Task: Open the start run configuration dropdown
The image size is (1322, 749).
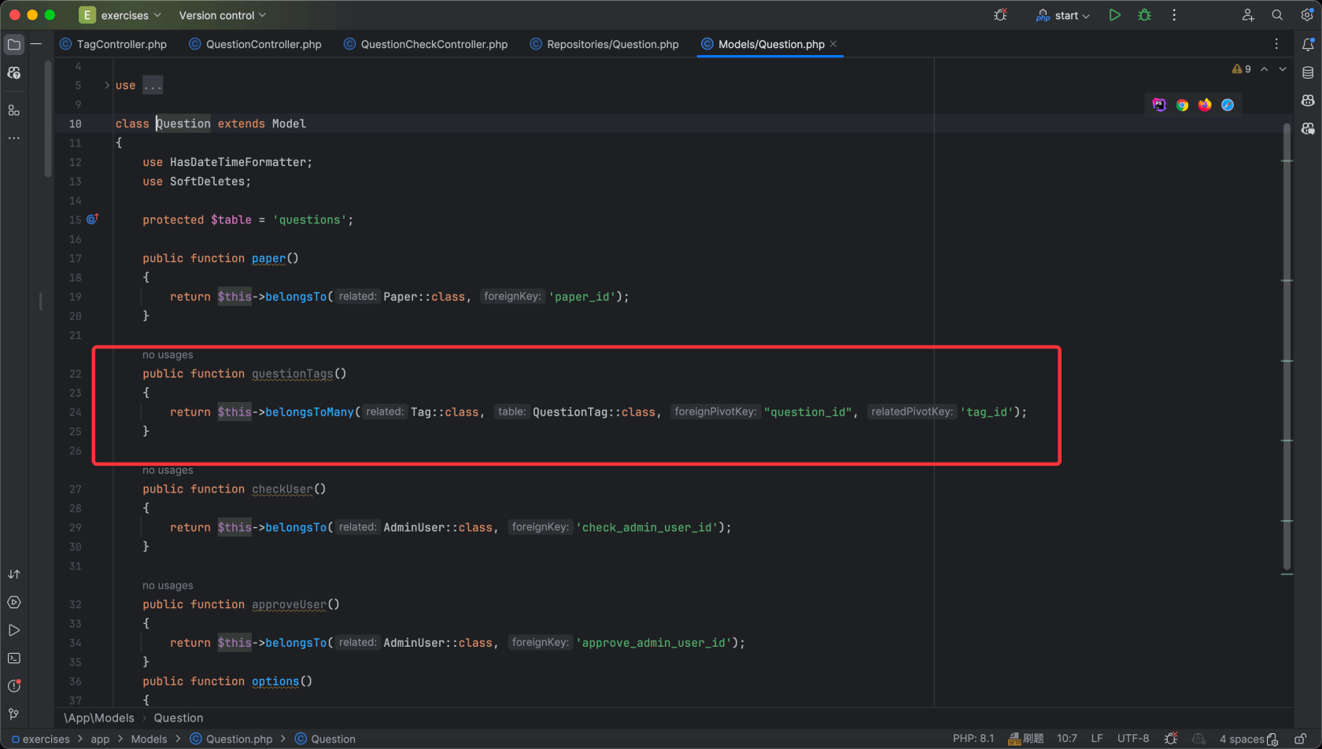Action: (x=1064, y=15)
